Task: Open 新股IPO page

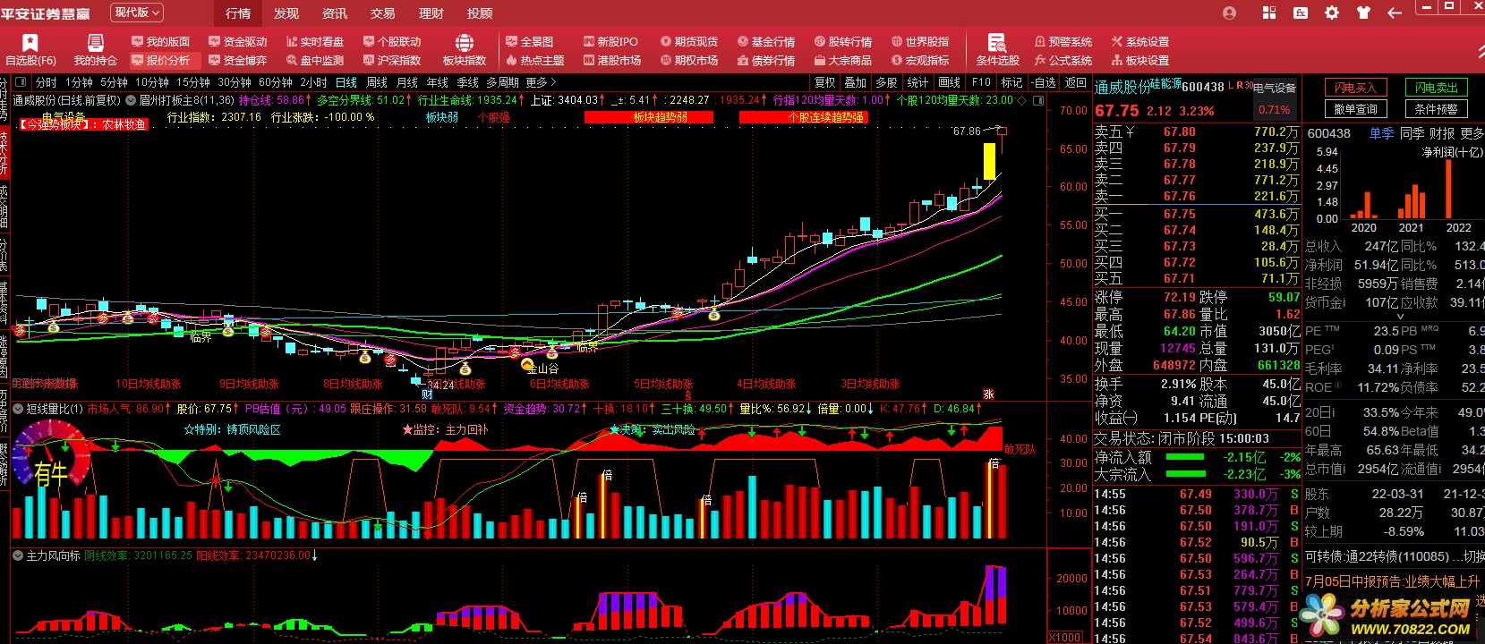Action: pyautogui.click(x=610, y=41)
